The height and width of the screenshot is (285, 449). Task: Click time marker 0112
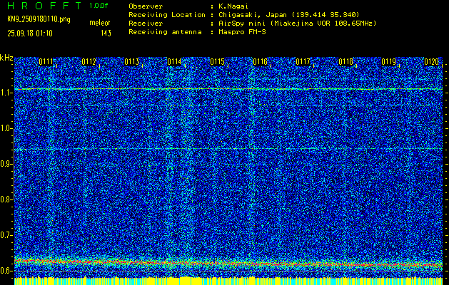click(89, 62)
